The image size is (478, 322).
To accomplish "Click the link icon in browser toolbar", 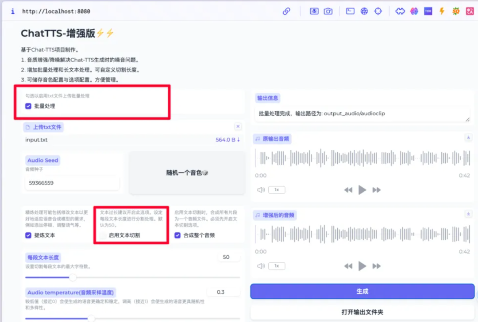I will 286,11.
